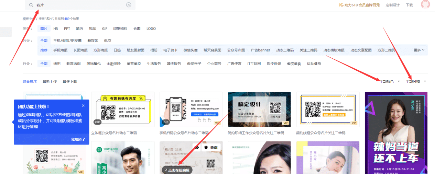
Task: Click the 下载 link in the header
Action: tap(409, 5)
